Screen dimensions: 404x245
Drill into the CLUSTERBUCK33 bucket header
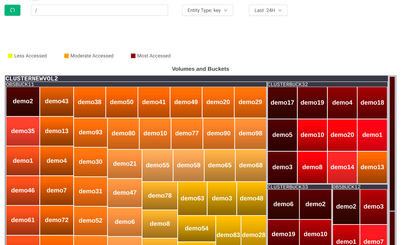[288, 187]
